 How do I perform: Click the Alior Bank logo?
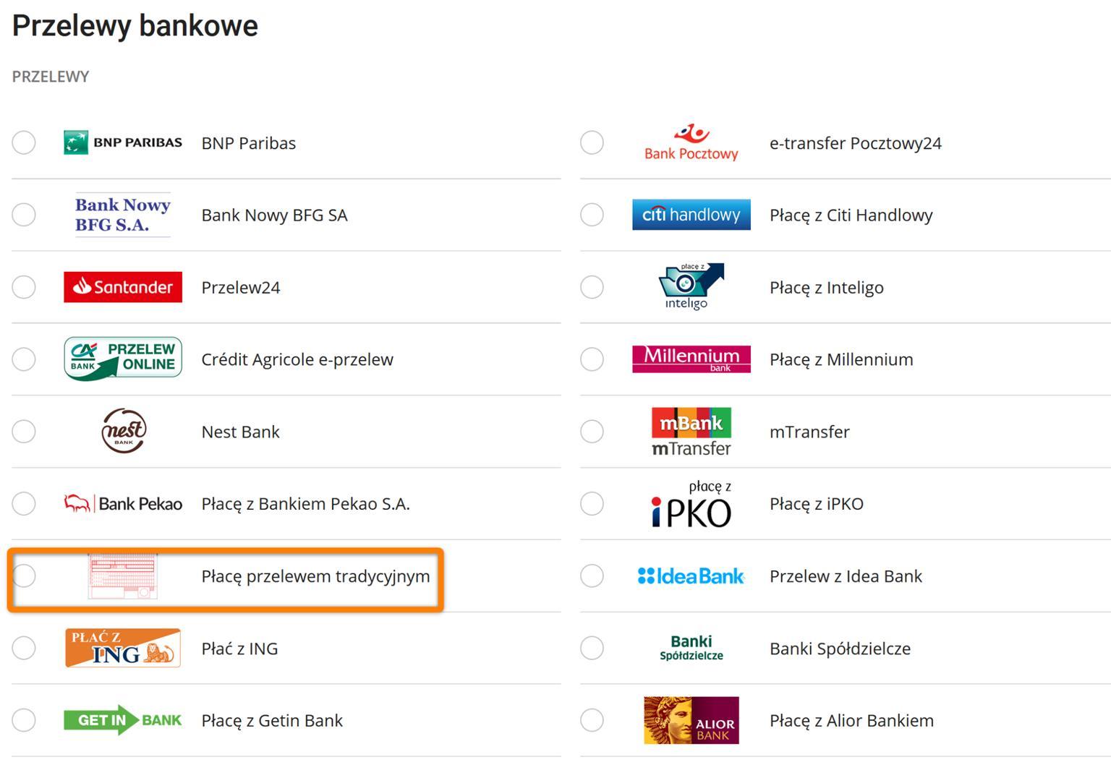point(691,720)
